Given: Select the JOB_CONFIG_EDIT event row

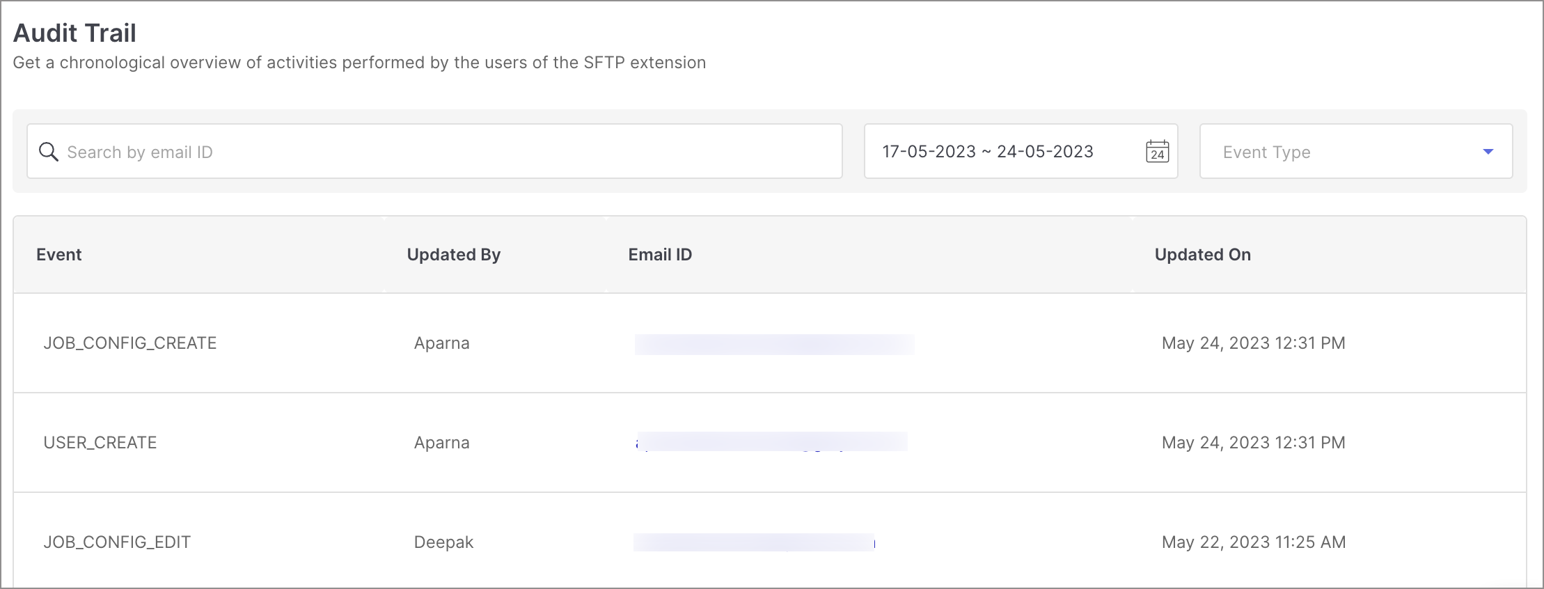Looking at the screenshot, I should pos(770,541).
